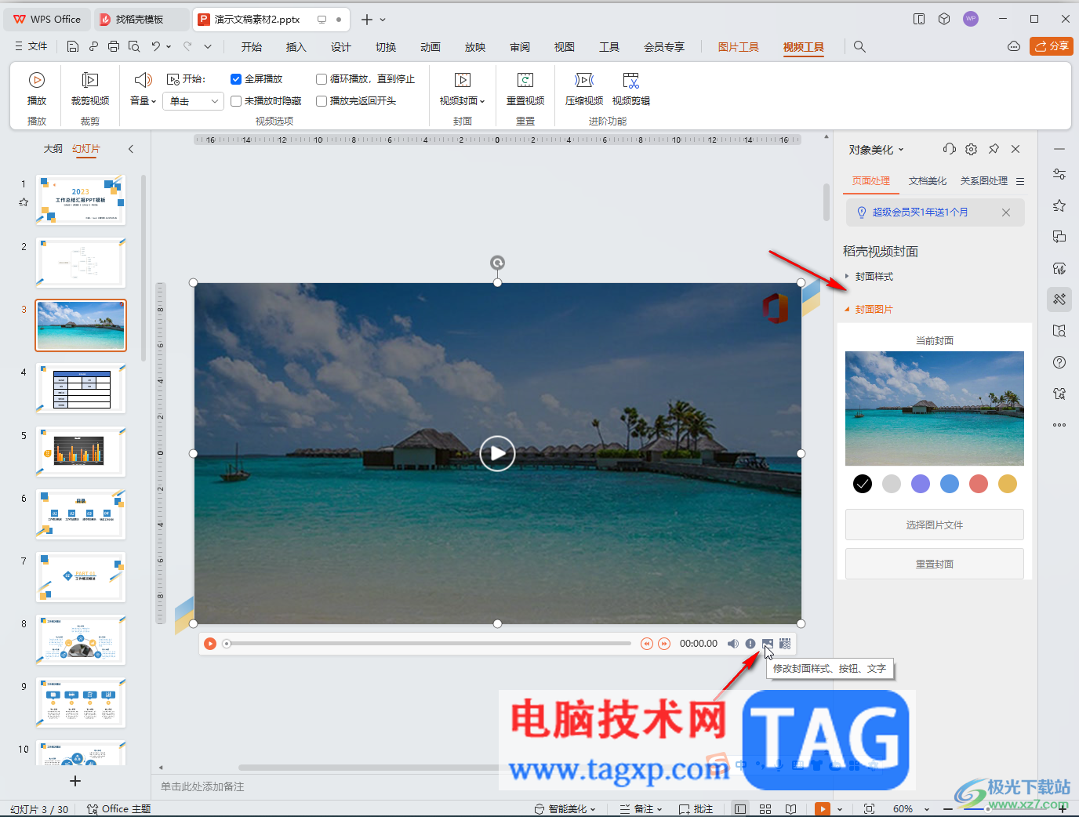Undo the last action
The image size is (1079, 817).
tap(156, 46)
